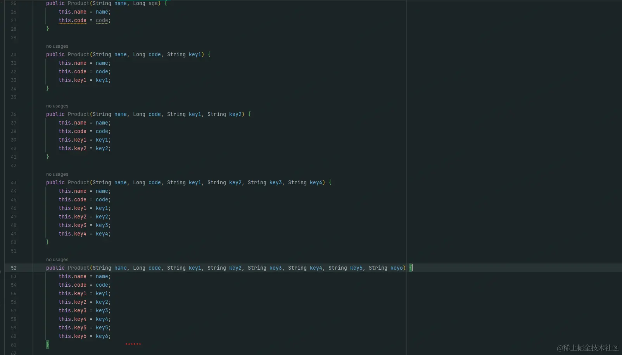
Task: Click the "Product" constructor name on line 52
Action: click(78, 268)
